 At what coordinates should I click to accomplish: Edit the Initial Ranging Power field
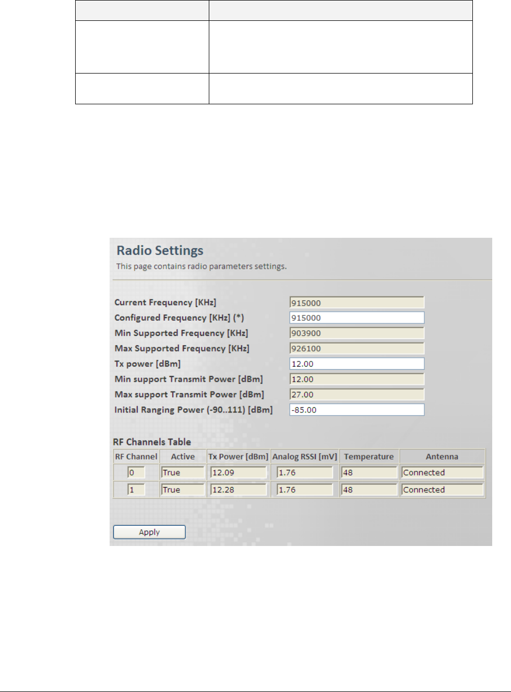[357, 410]
